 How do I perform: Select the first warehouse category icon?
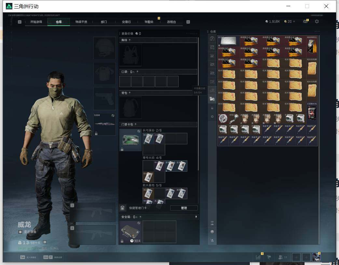tap(212, 39)
